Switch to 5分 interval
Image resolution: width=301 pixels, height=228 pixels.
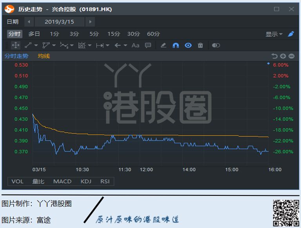[x=94, y=34]
